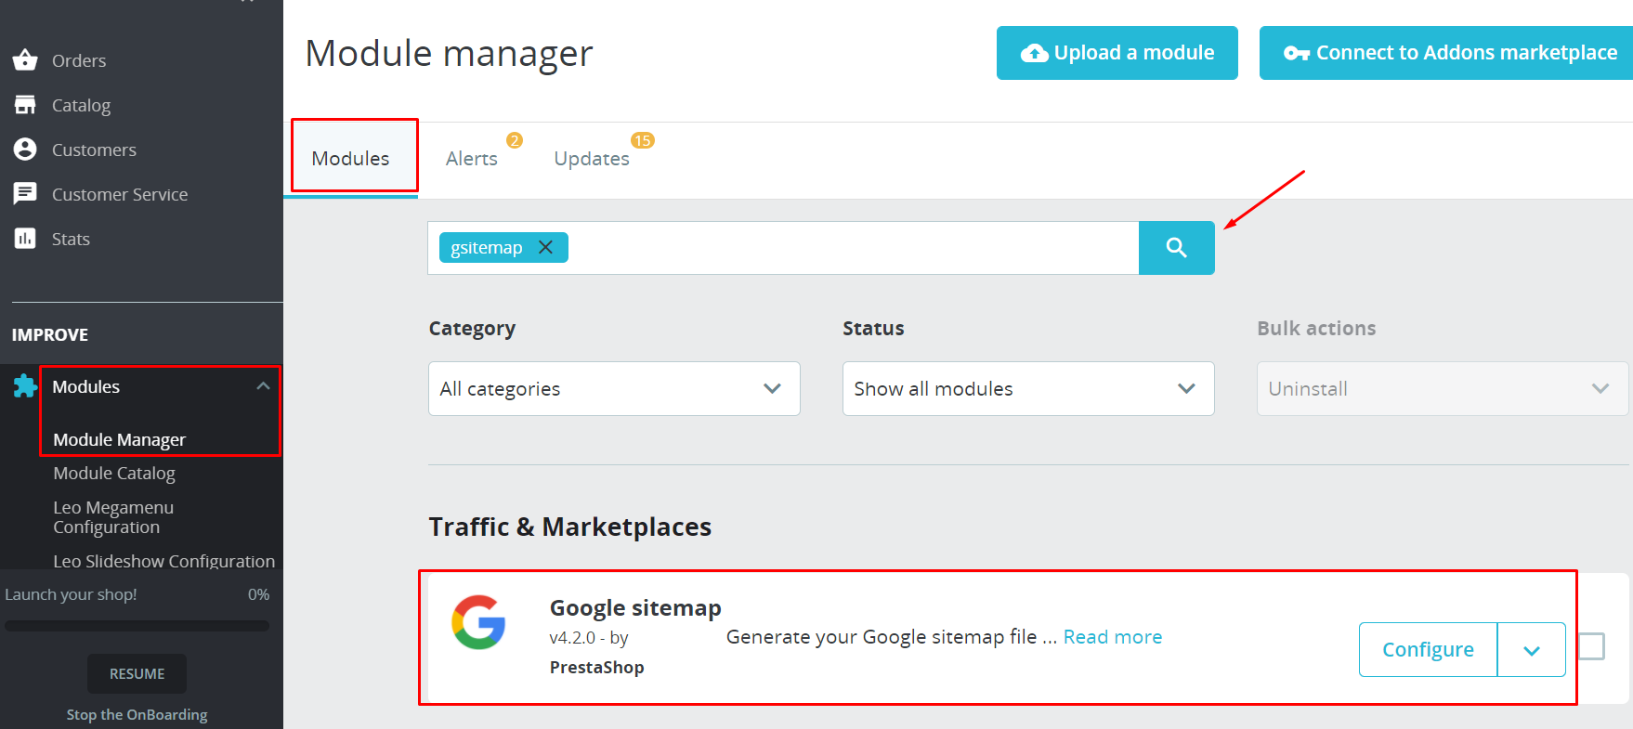Click the Orders basket icon
Viewport: 1633px width, 729px height.
(x=25, y=60)
